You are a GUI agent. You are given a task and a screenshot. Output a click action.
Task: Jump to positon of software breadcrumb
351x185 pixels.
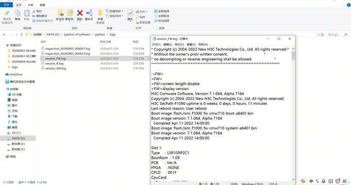point(77,35)
